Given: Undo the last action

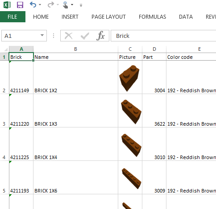Looking at the screenshot, I should [x=33, y=5].
